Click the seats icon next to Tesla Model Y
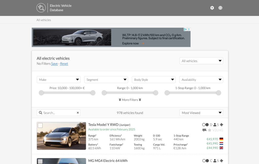 pos(215,125)
